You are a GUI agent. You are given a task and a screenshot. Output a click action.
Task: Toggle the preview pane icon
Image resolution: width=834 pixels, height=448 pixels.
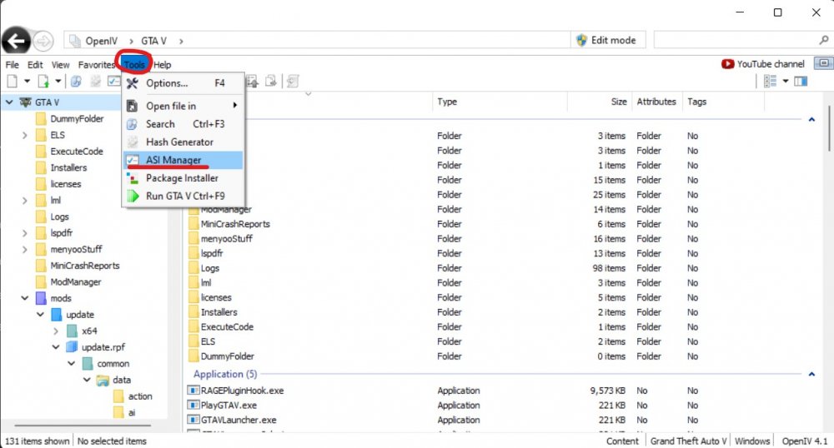[801, 82]
